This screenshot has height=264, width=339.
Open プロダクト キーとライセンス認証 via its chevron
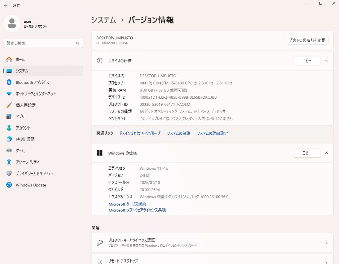326,243
